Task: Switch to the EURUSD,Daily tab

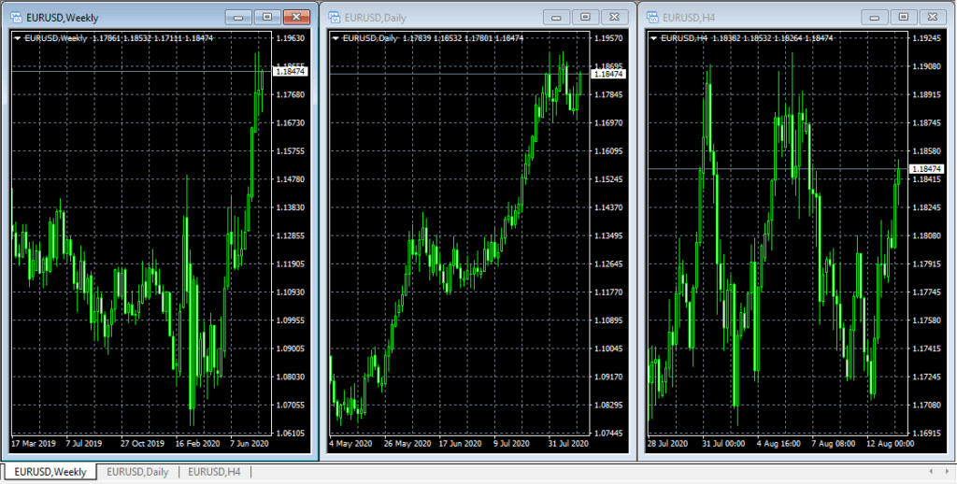Action: coord(138,472)
